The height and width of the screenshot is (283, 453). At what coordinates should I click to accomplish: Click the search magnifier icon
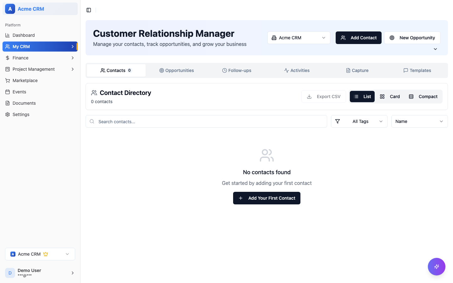92,121
